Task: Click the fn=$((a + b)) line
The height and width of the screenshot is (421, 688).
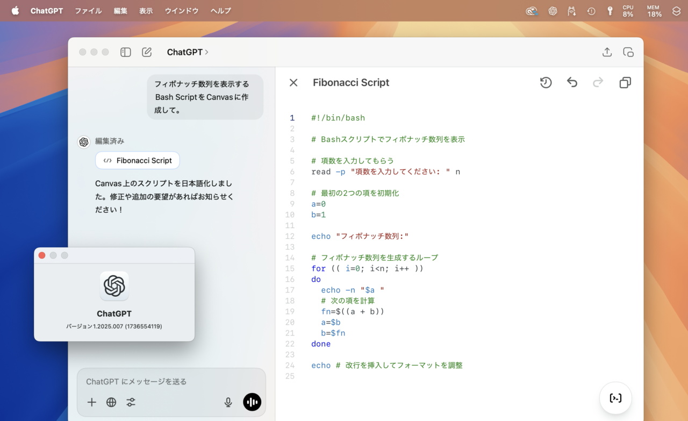Action: coord(353,311)
